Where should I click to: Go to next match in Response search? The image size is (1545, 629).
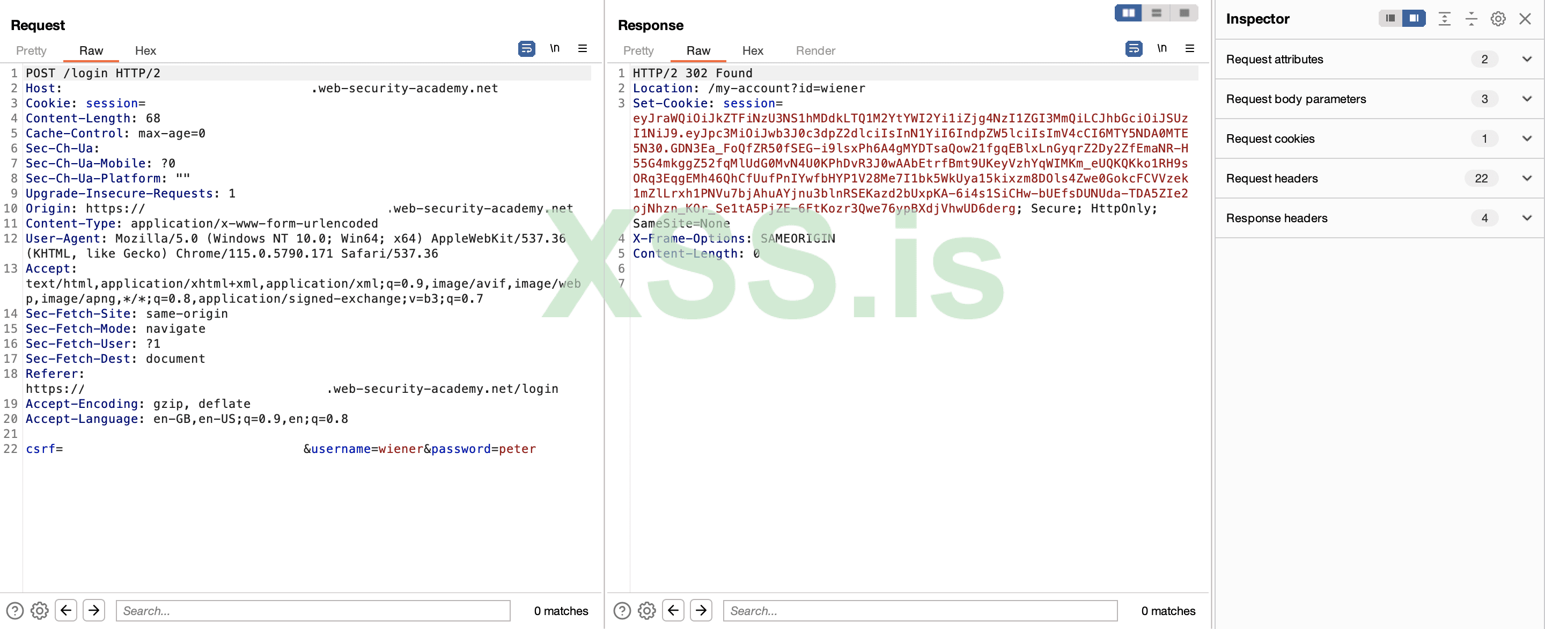[701, 610]
